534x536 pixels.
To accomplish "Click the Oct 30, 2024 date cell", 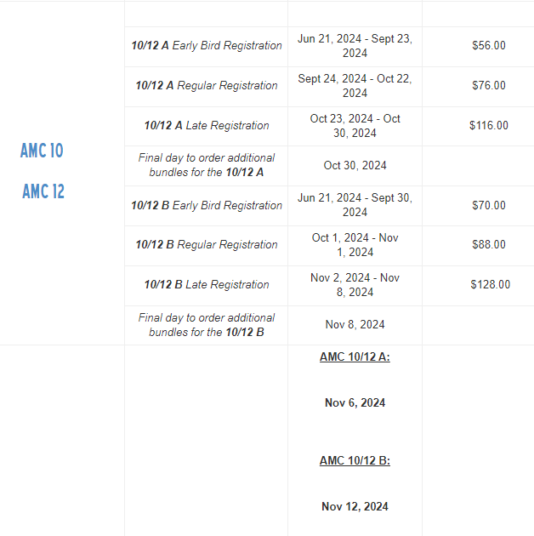I will pyautogui.click(x=355, y=165).
